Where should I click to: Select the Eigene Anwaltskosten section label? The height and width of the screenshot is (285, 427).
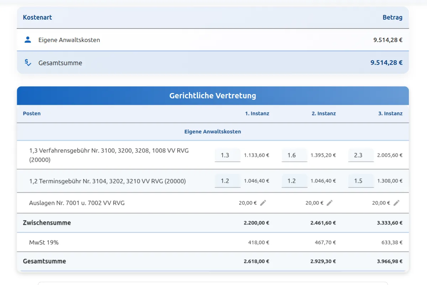212,131
